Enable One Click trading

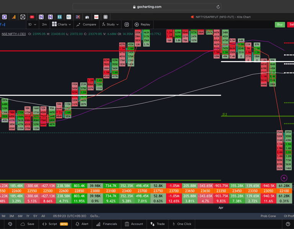point(182,224)
